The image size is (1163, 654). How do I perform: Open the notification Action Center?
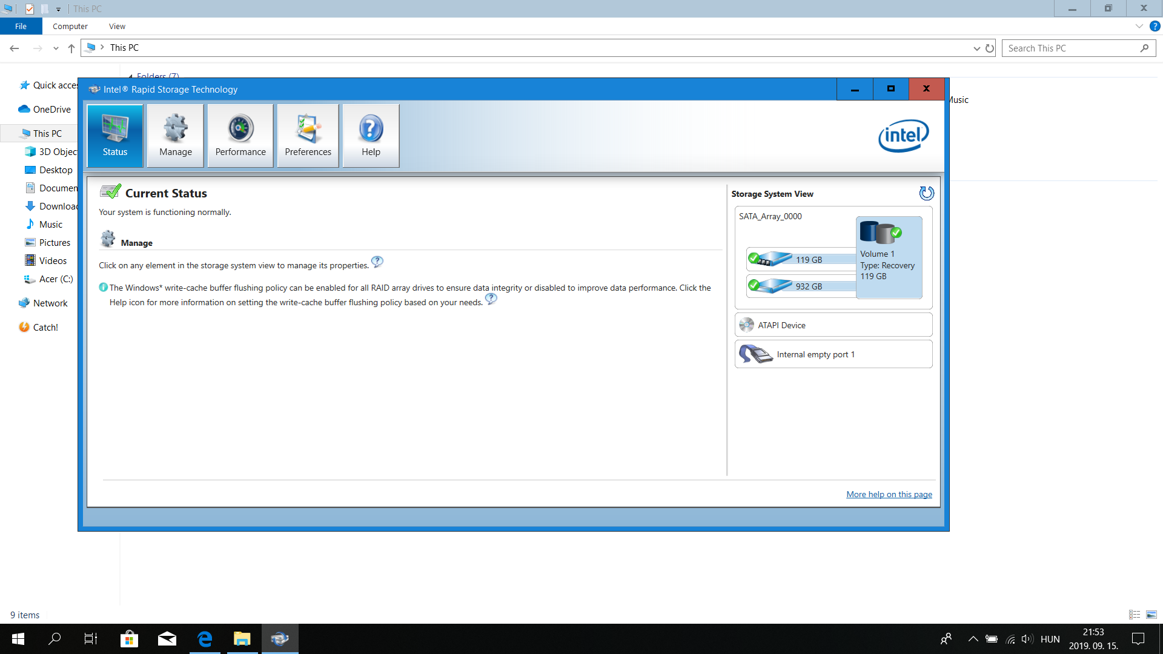[1138, 639]
